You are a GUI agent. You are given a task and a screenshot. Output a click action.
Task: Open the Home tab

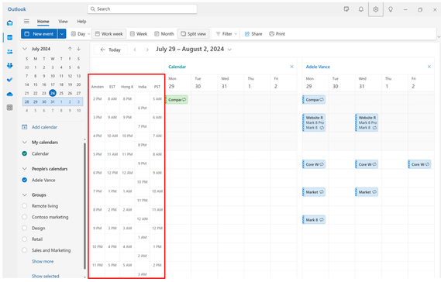43,22
